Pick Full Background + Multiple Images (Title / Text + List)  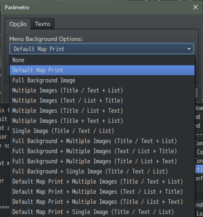coord(102,141)
